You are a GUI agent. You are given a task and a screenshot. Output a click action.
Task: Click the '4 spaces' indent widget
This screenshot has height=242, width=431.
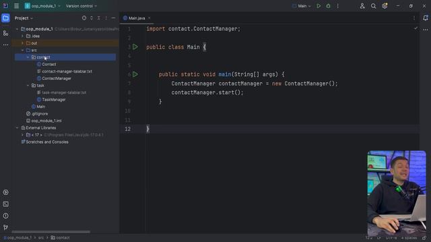(409, 238)
